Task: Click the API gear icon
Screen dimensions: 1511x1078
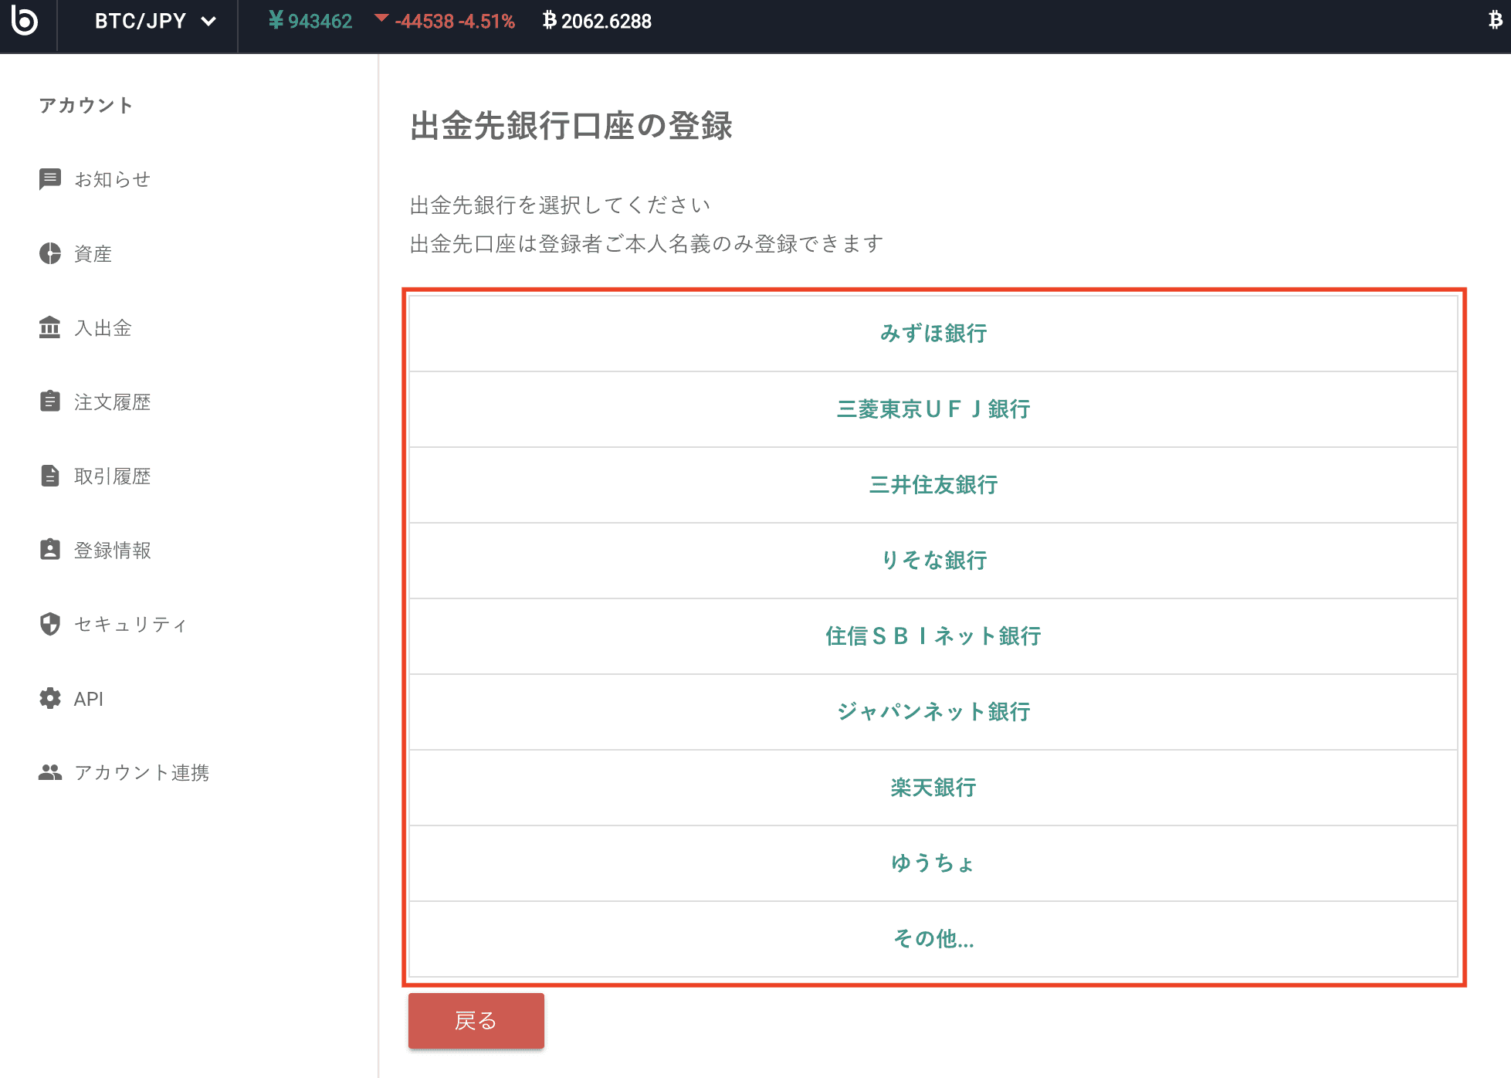Action: (50, 698)
